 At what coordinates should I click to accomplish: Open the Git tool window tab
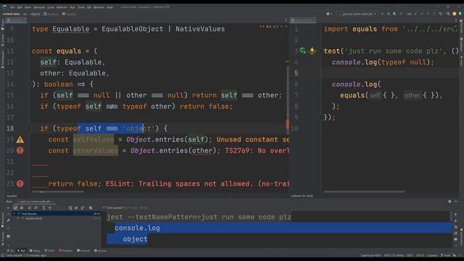pos(10,251)
